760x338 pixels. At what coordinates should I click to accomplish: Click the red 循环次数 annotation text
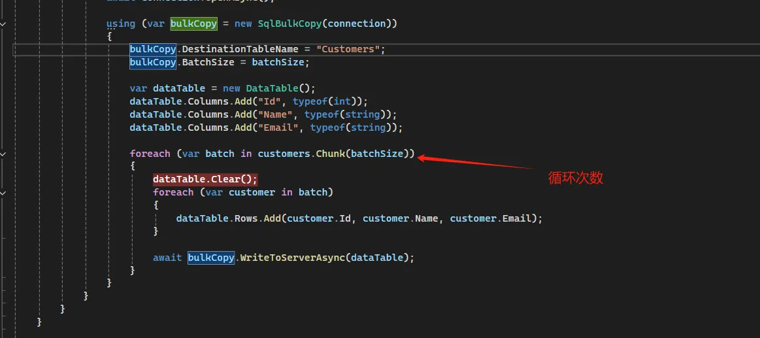[x=575, y=178]
